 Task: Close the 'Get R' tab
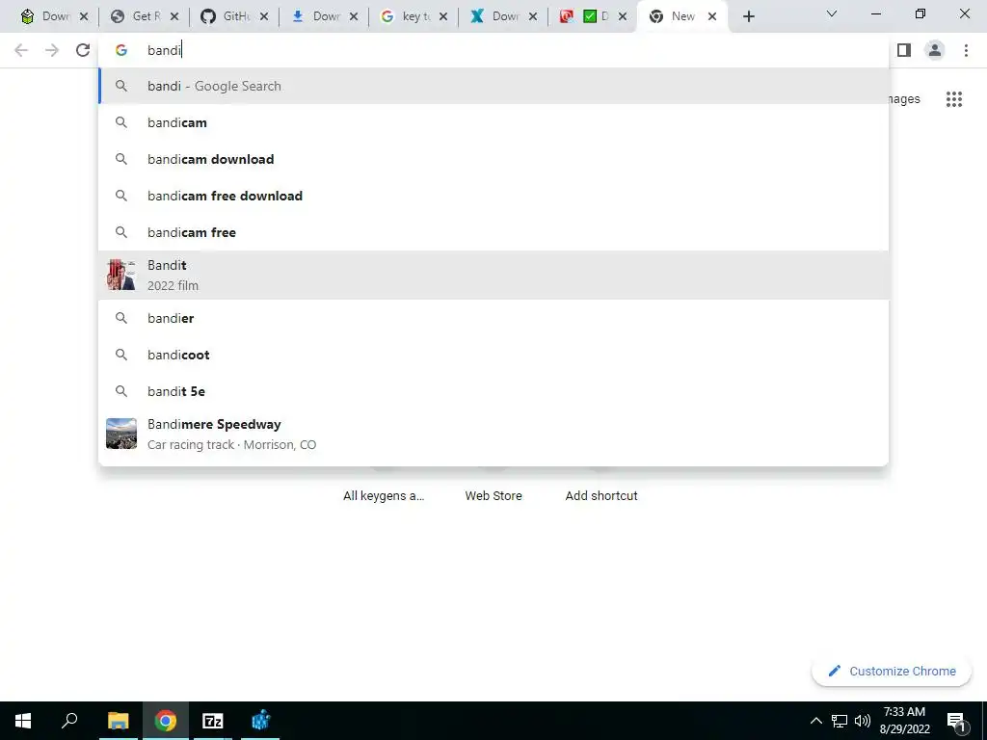click(x=174, y=16)
